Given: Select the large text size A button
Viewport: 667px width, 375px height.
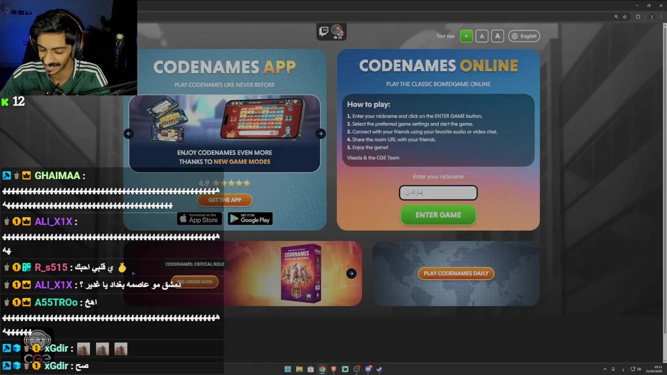Looking at the screenshot, I should pos(498,36).
